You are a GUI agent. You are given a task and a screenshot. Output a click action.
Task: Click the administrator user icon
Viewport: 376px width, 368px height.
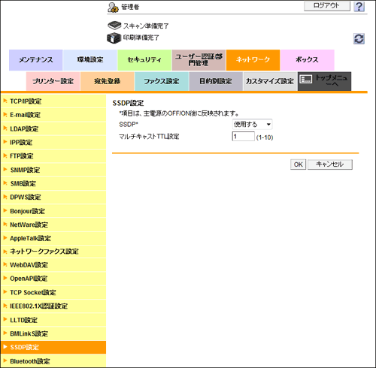(113, 8)
